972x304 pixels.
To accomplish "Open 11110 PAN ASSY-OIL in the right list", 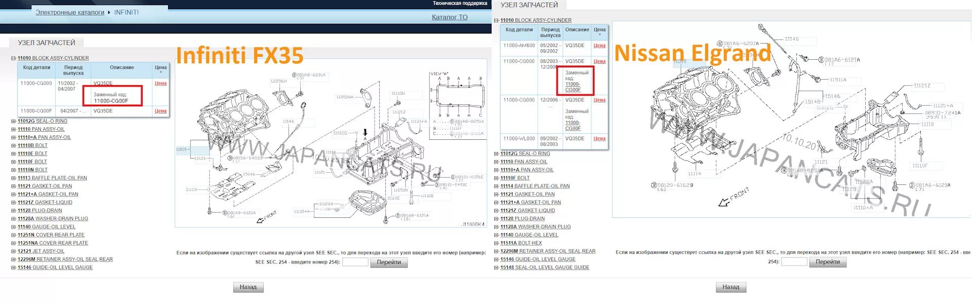I will tap(524, 162).
